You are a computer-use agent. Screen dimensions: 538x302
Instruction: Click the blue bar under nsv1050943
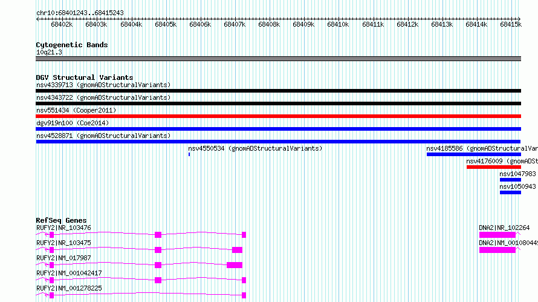coord(510,192)
